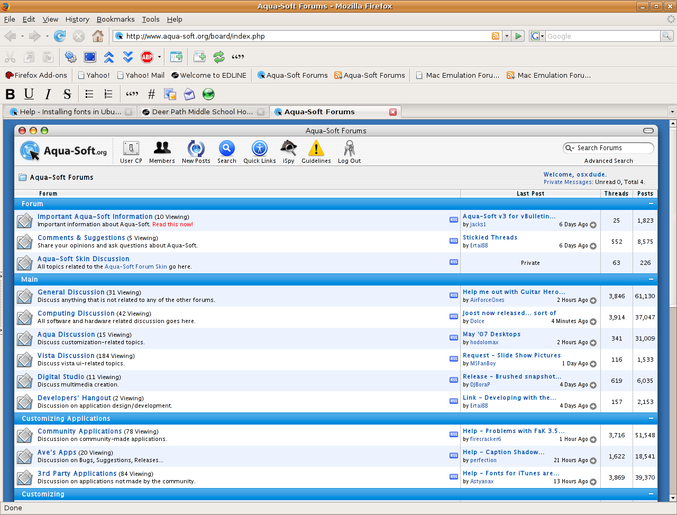Open the Ave's Apps forum
677x515 pixels.
(57, 453)
